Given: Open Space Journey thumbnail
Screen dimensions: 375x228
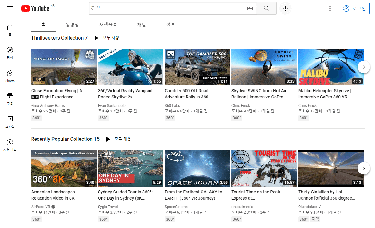Looking at the screenshot, I should click(197, 168).
